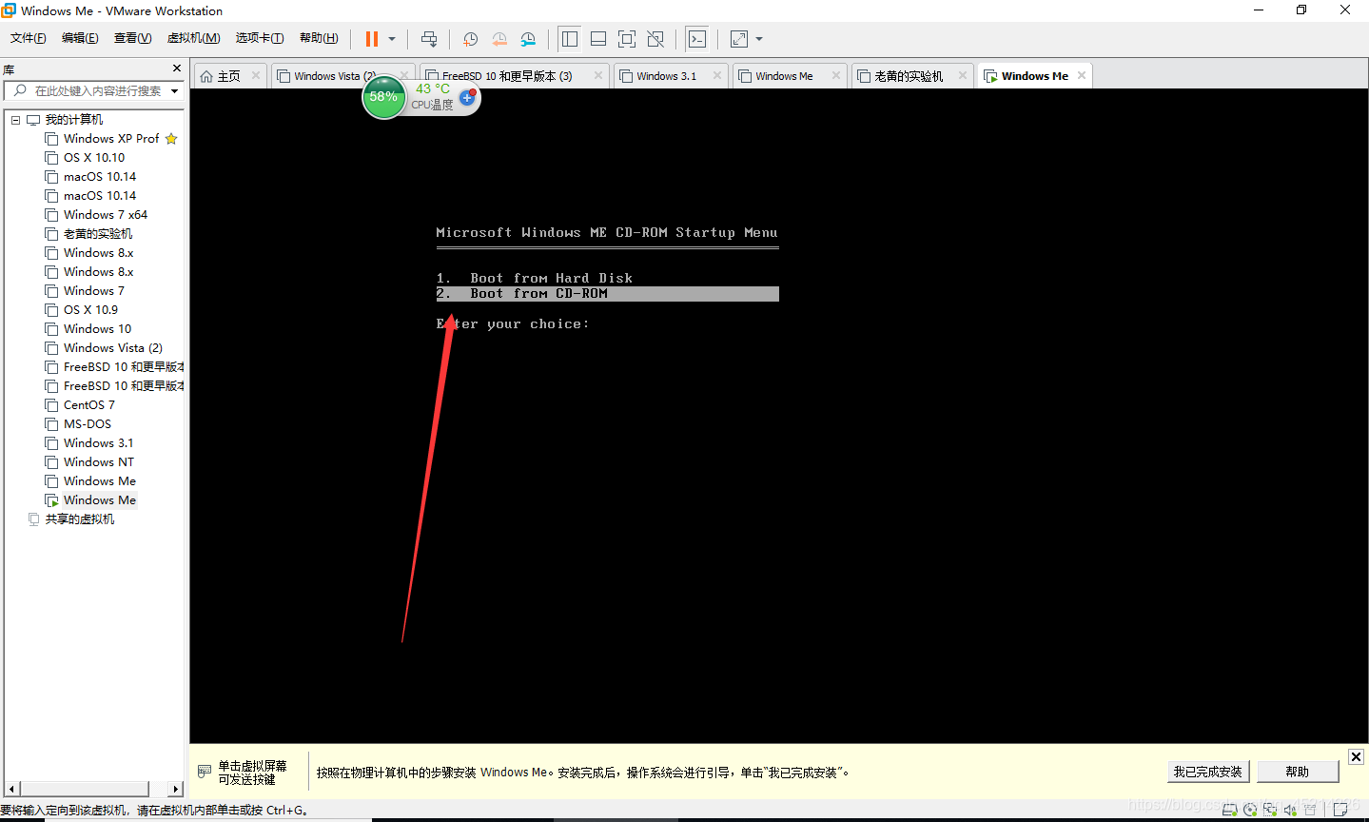Select Windows 3.1 in the library tree

pyautogui.click(x=99, y=443)
